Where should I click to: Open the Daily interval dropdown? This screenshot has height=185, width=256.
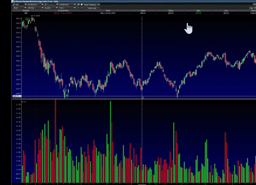point(20,8)
